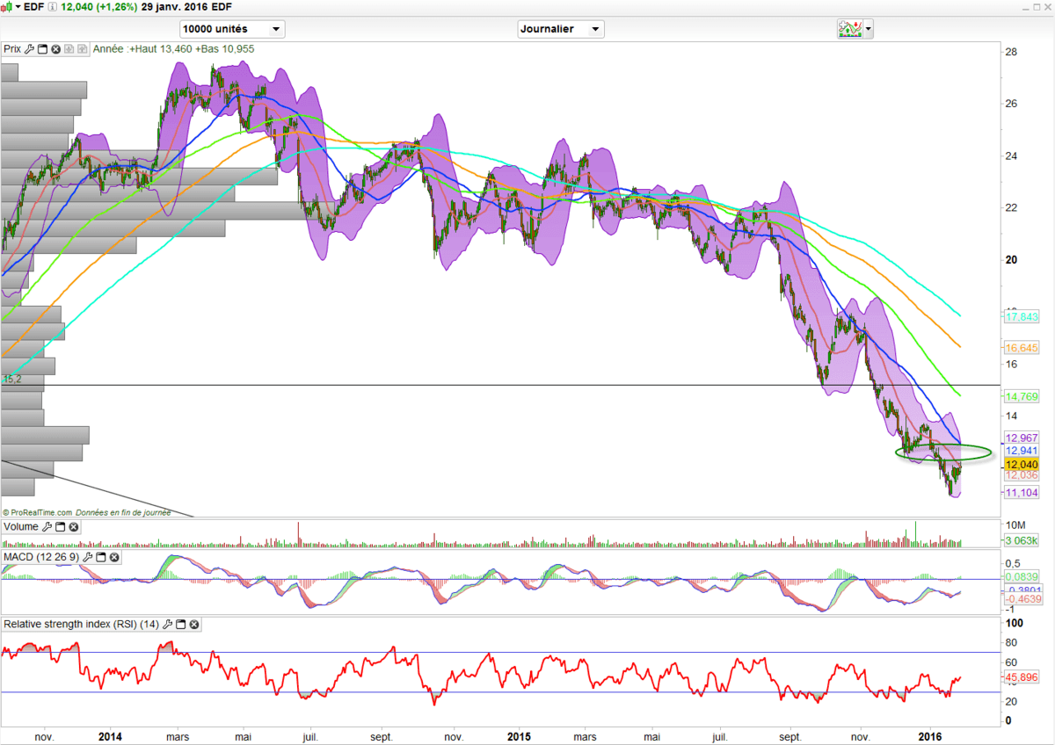Remove the Volume indicator using its X icon
The height and width of the screenshot is (745, 1055).
pos(74,527)
